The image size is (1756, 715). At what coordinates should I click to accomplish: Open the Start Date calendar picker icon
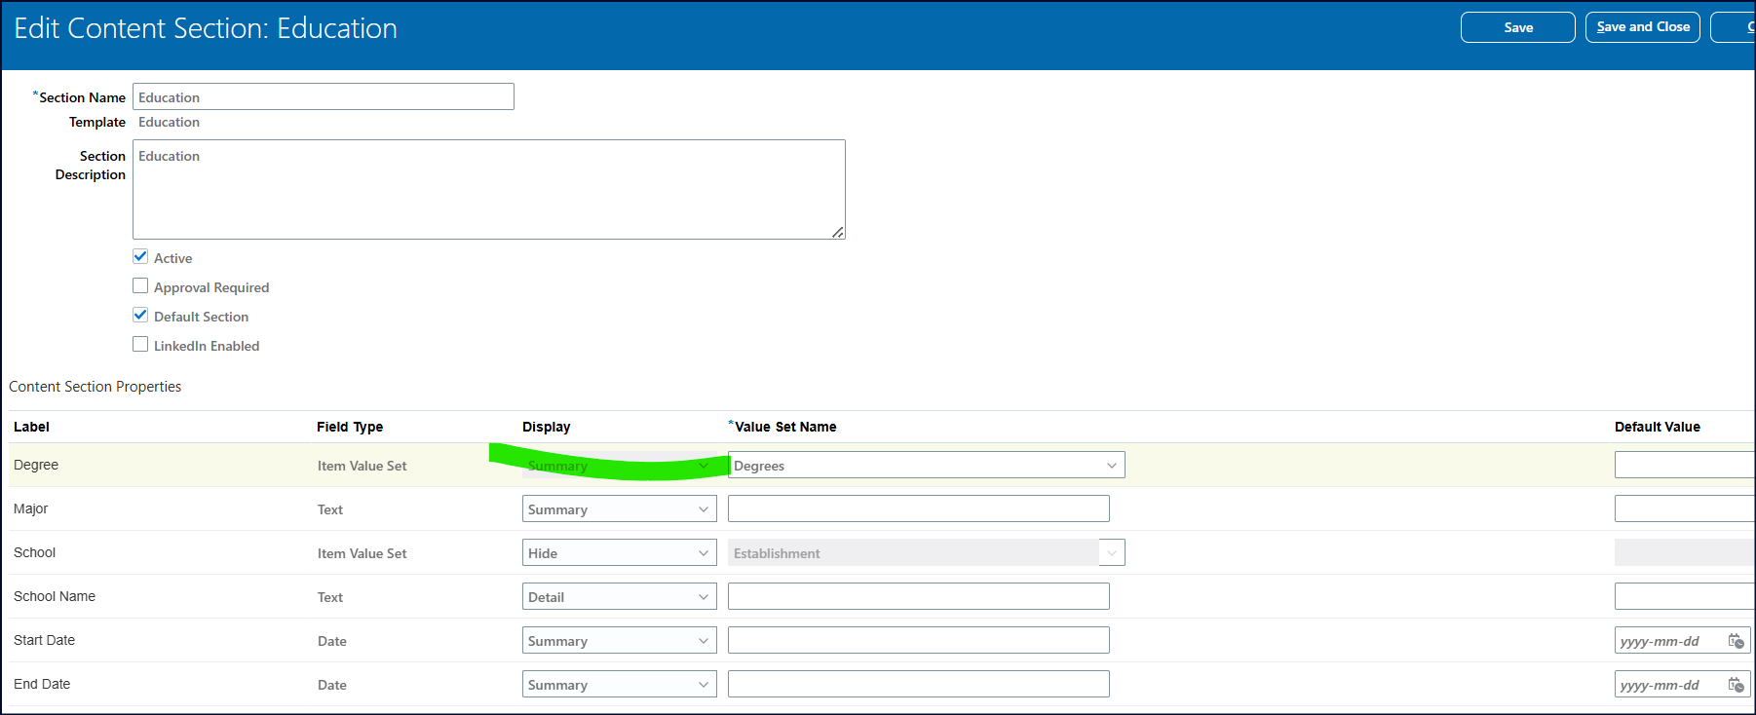[1737, 641]
